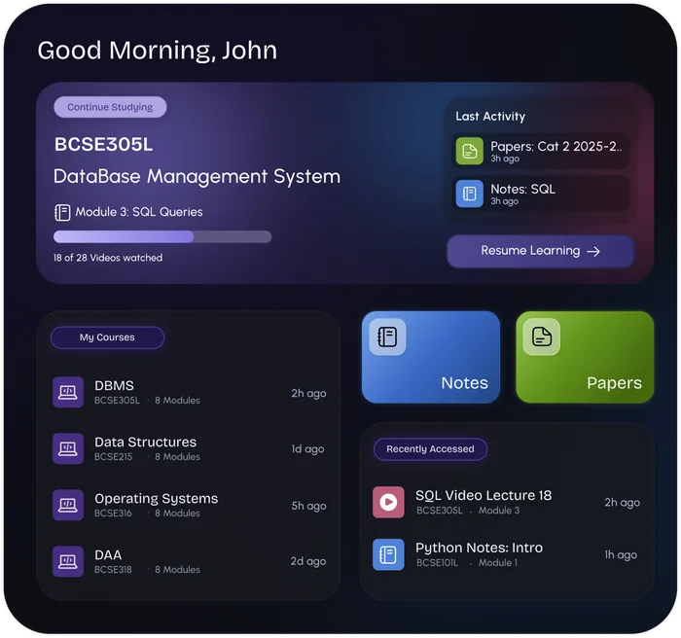
Task: Click 18 of 28 Videos watched text
Action: click(108, 258)
